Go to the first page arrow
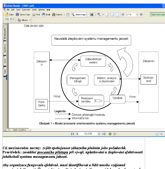The width and height of the screenshot is (165, 169). (x=72, y=134)
